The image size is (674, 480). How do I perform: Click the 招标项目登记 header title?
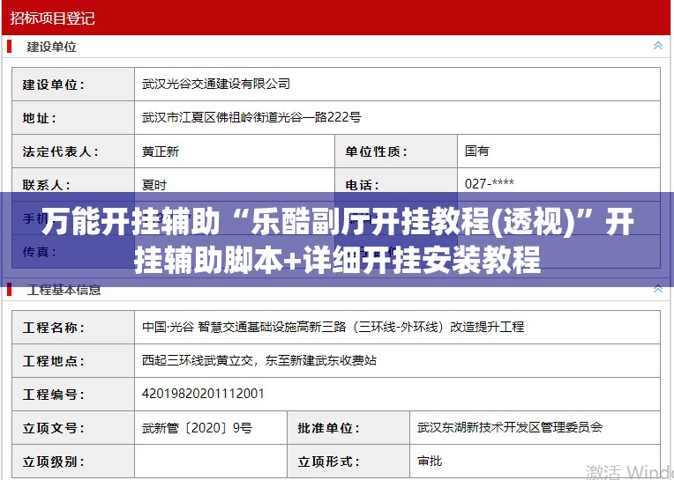click(52, 18)
